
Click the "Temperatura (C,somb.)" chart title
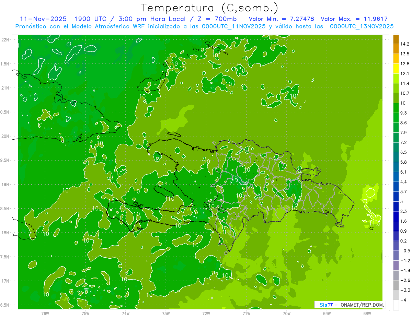(x=209, y=8)
